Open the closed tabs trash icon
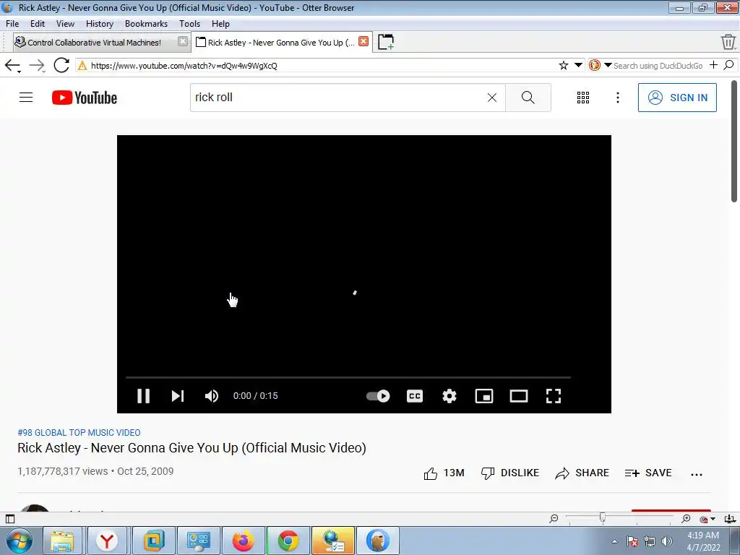740x555 pixels. coord(728,42)
